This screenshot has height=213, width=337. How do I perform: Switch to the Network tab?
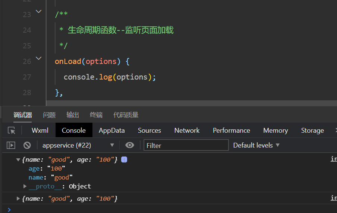point(187,130)
